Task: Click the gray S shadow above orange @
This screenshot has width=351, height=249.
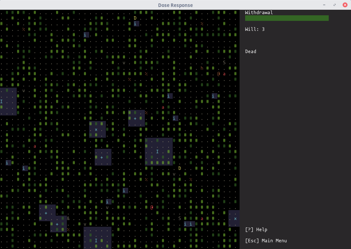Action: tap(224, 63)
